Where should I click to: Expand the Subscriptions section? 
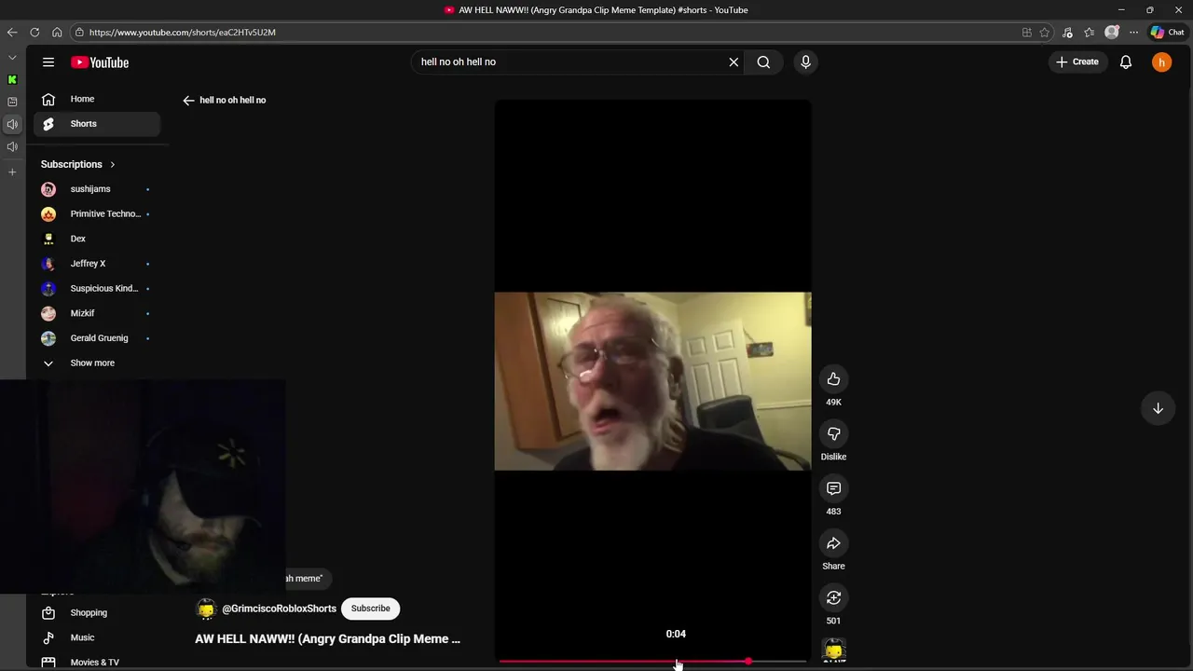(78, 164)
